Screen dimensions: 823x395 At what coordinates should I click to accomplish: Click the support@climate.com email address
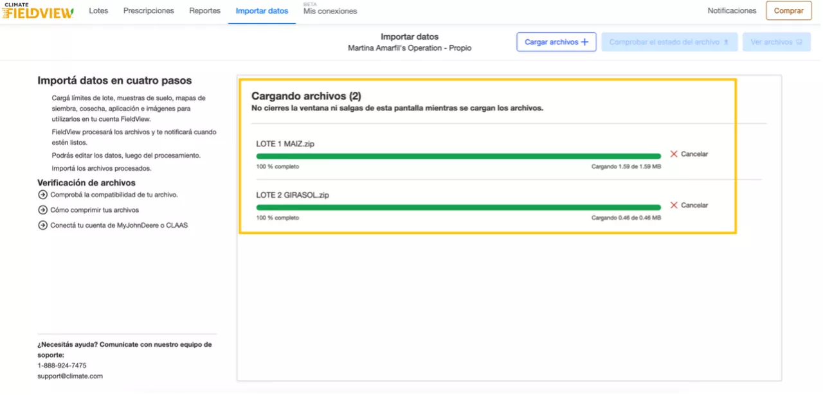70,376
